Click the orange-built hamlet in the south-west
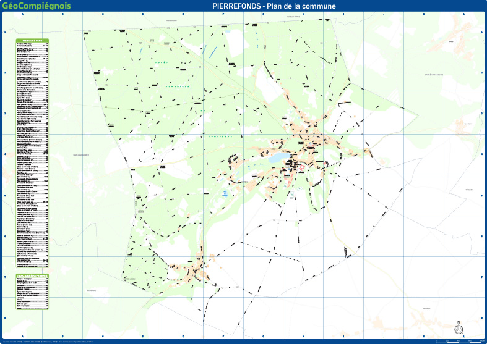487x344 pixels. [198, 269]
